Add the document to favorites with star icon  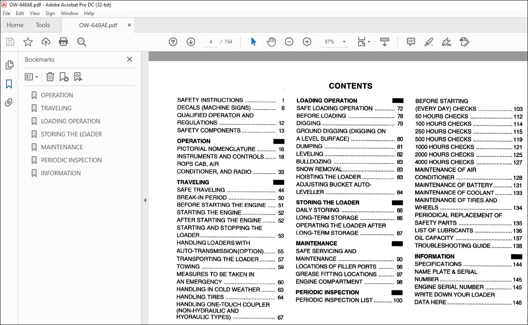click(x=28, y=42)
